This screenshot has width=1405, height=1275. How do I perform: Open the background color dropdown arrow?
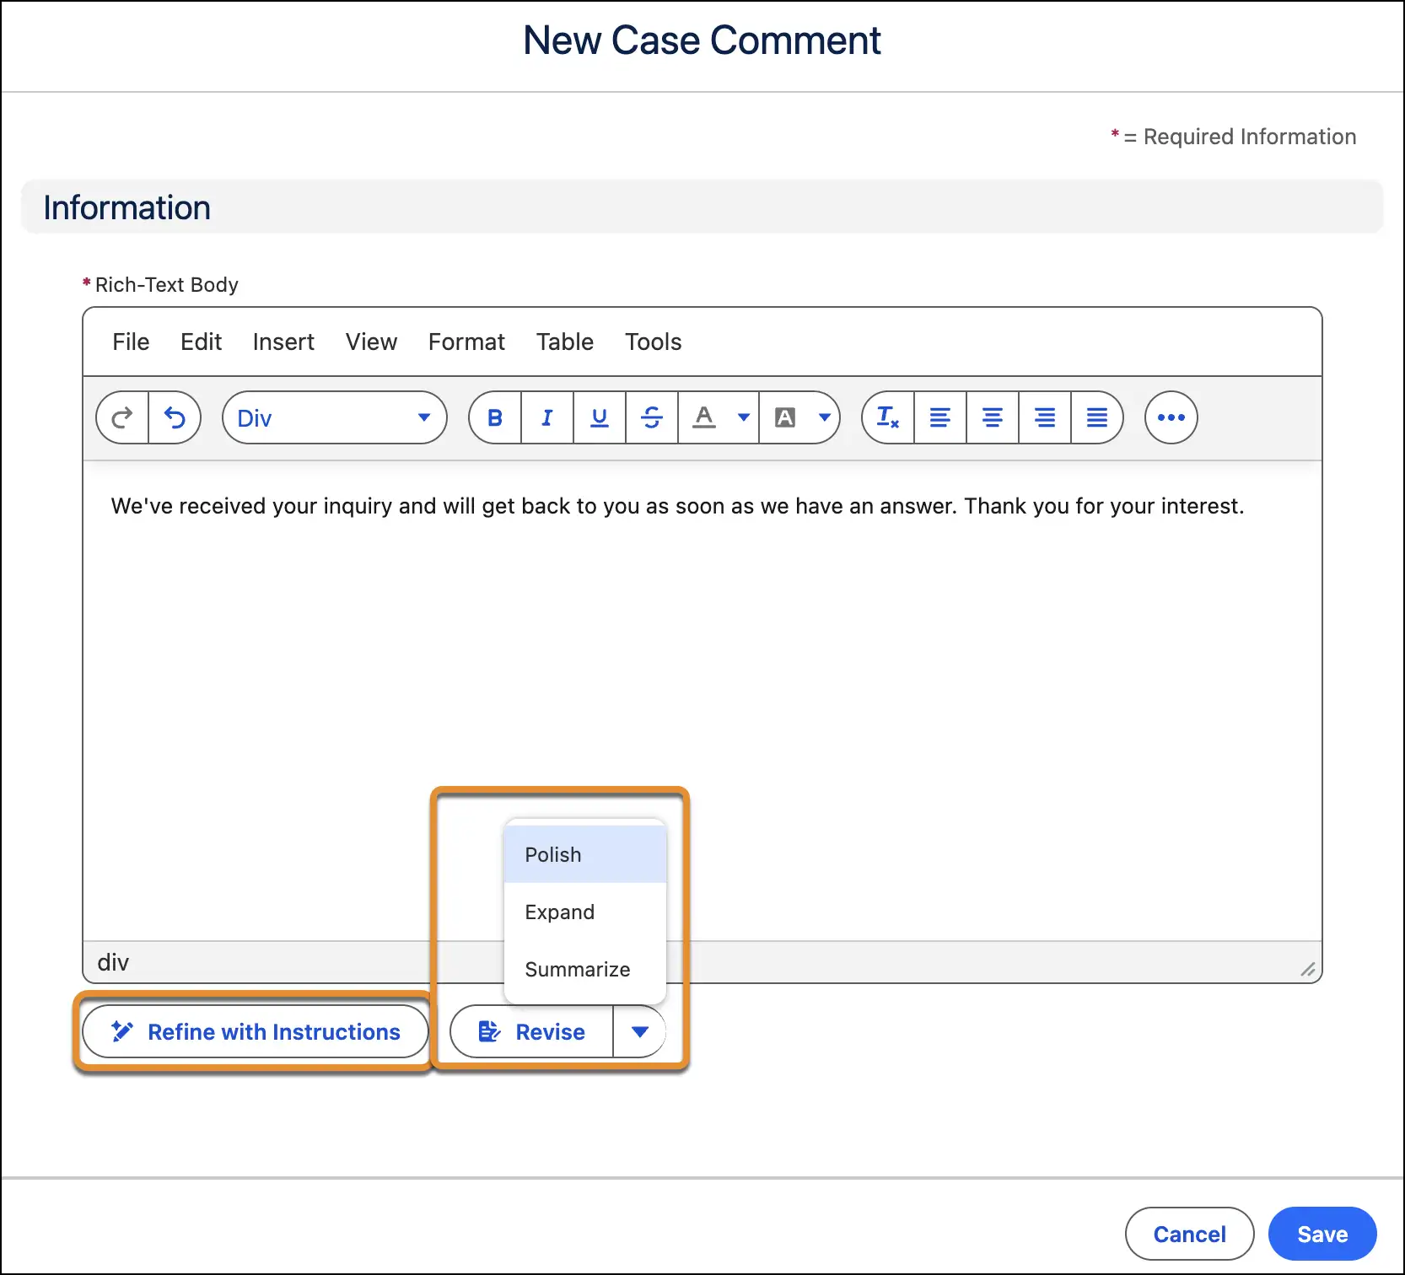point(825,417)
